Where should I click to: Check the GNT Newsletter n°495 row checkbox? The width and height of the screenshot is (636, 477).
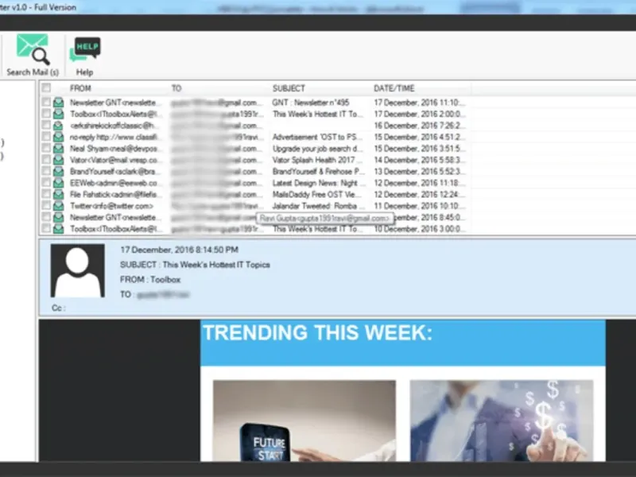pyautogui.click(x=46, y=103)
